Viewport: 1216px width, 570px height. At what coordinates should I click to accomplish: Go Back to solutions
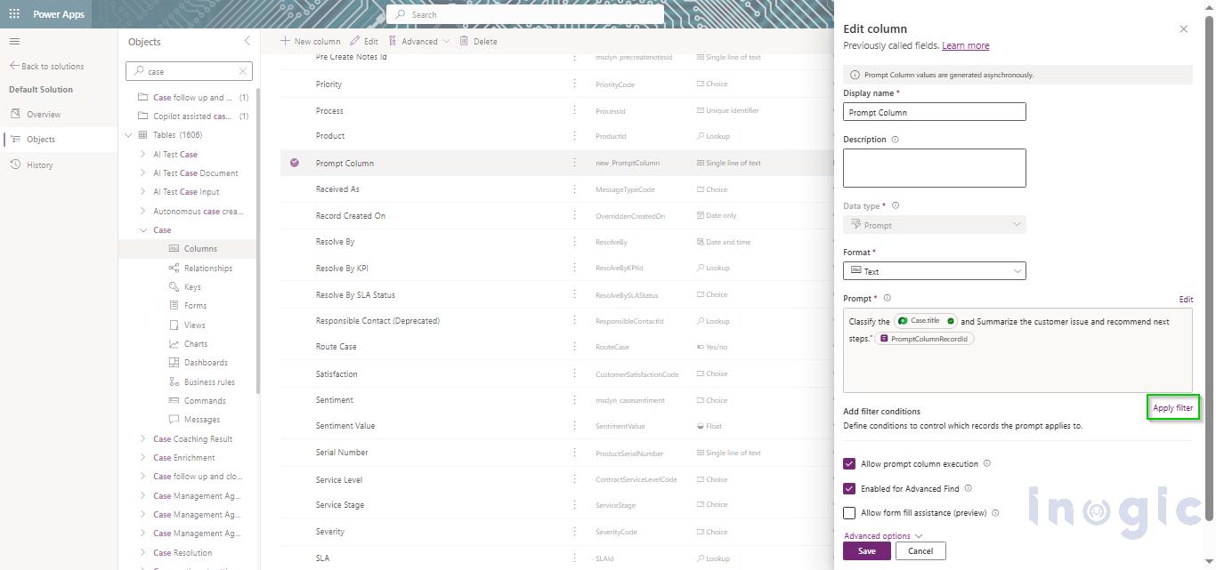(x=46, y=67)
